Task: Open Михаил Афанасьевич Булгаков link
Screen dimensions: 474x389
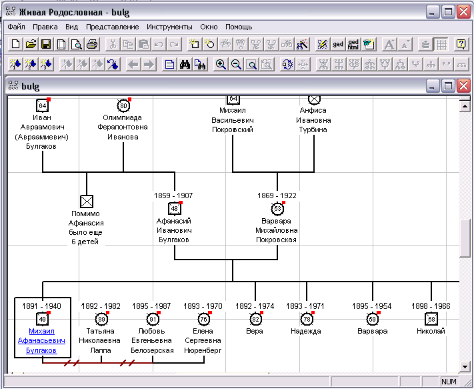Action: (41, 340)
